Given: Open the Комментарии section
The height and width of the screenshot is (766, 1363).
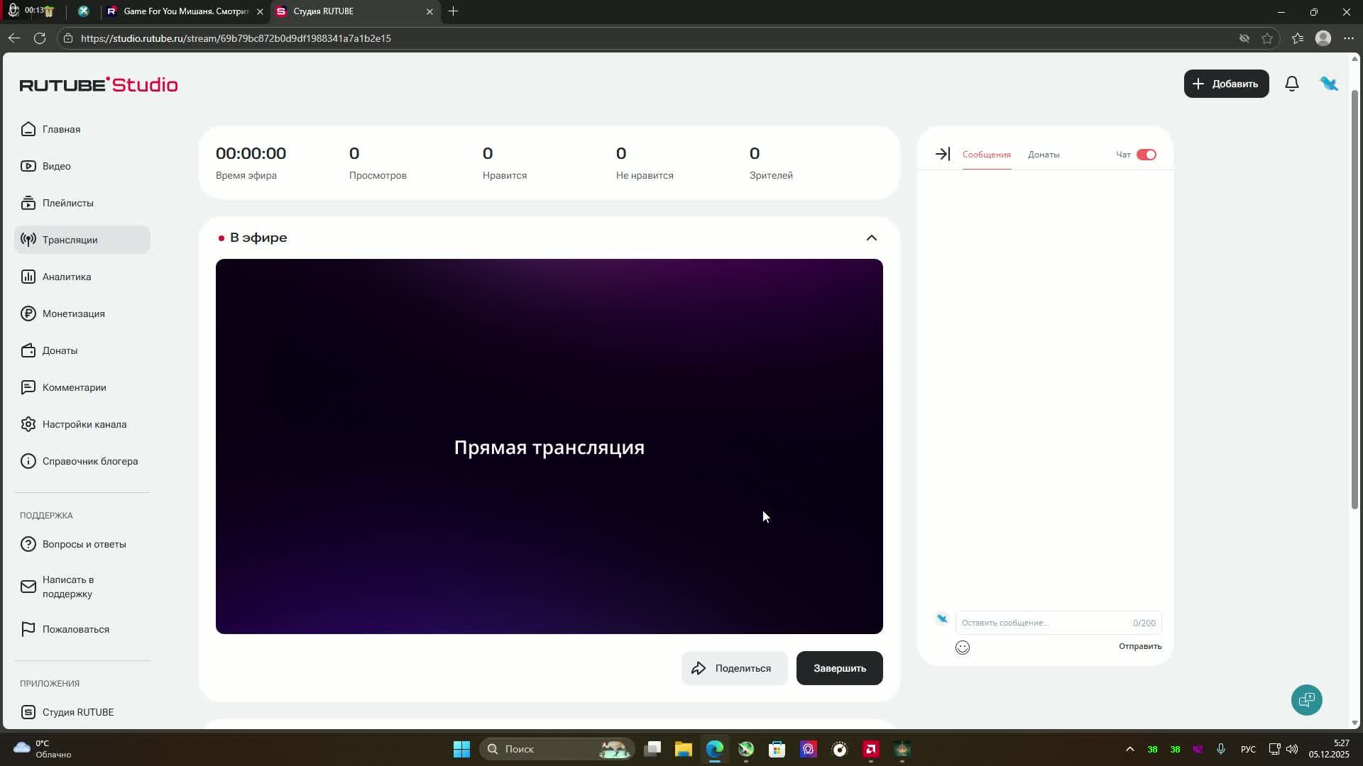Looking at the screenshot, I should coord(74,387).
